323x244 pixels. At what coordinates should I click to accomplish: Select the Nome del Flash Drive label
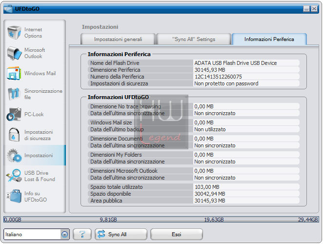[x=115, y=63]
